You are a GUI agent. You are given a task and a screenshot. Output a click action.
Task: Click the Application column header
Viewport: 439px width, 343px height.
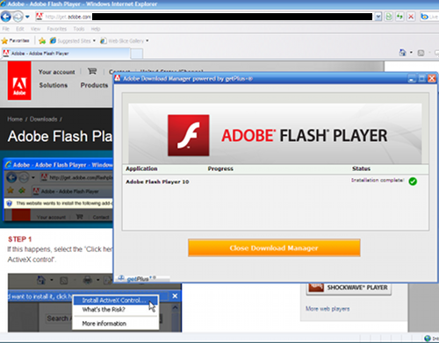141,168
